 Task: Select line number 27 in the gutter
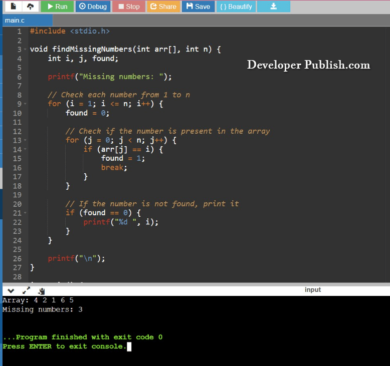tap(17, 267)
